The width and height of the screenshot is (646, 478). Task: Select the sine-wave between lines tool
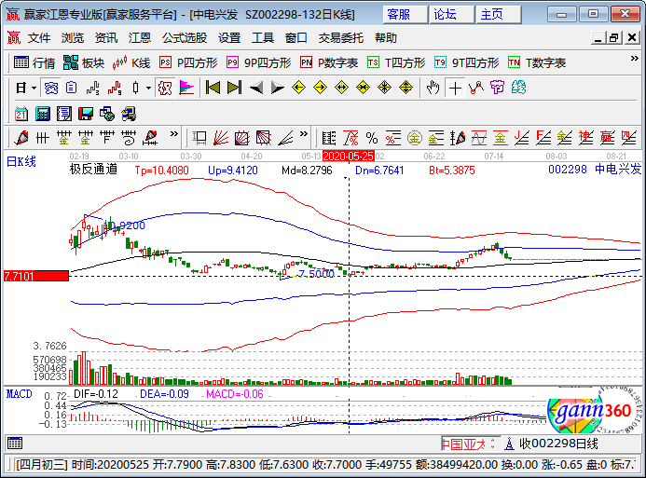pos(479,138)
